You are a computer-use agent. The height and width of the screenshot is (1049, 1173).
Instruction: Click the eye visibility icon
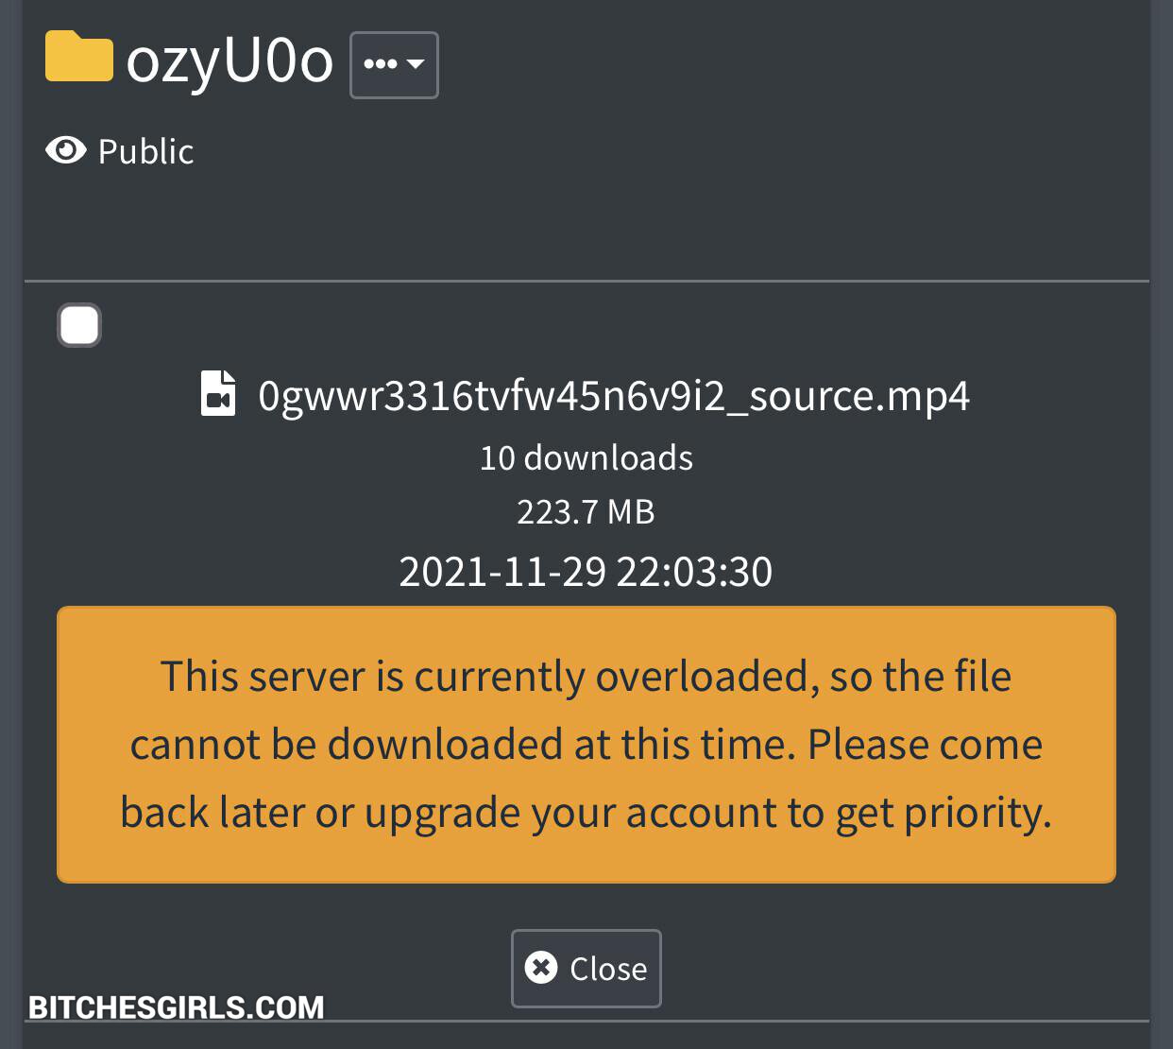tap(66, 150)
